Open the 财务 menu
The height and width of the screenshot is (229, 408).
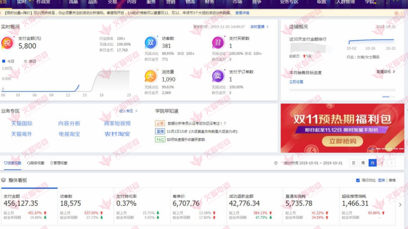click(x=210, y=2)
